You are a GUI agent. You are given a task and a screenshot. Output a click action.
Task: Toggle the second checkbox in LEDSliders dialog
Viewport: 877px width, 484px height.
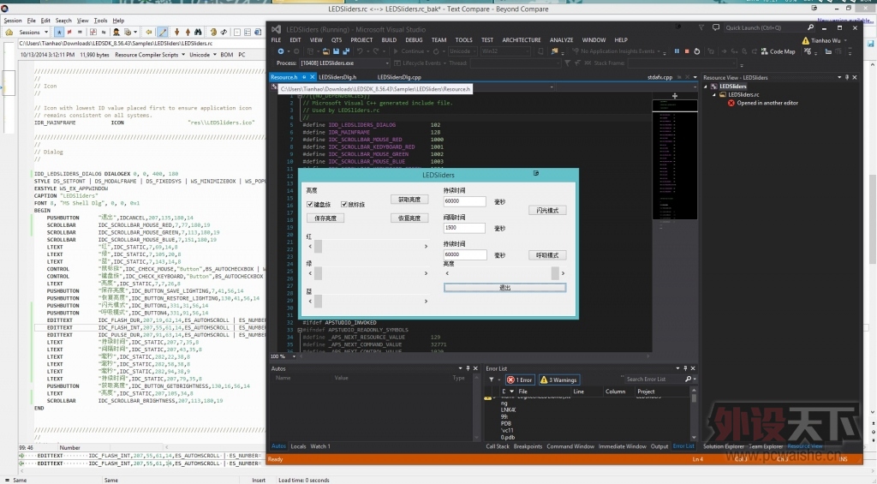pyautogui.click(x=344, y=204)
